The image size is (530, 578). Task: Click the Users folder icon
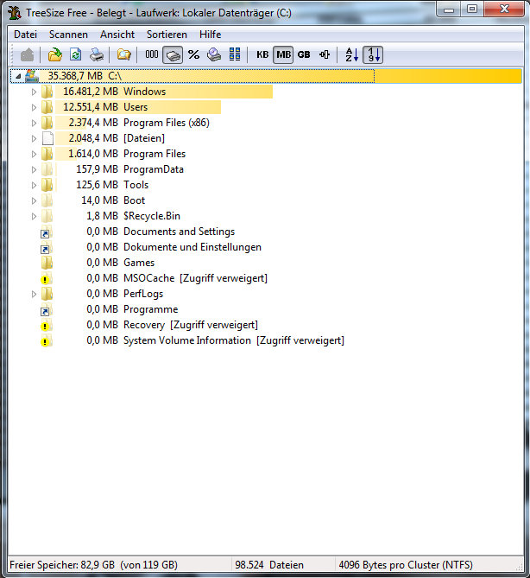[x=47, y=107]
